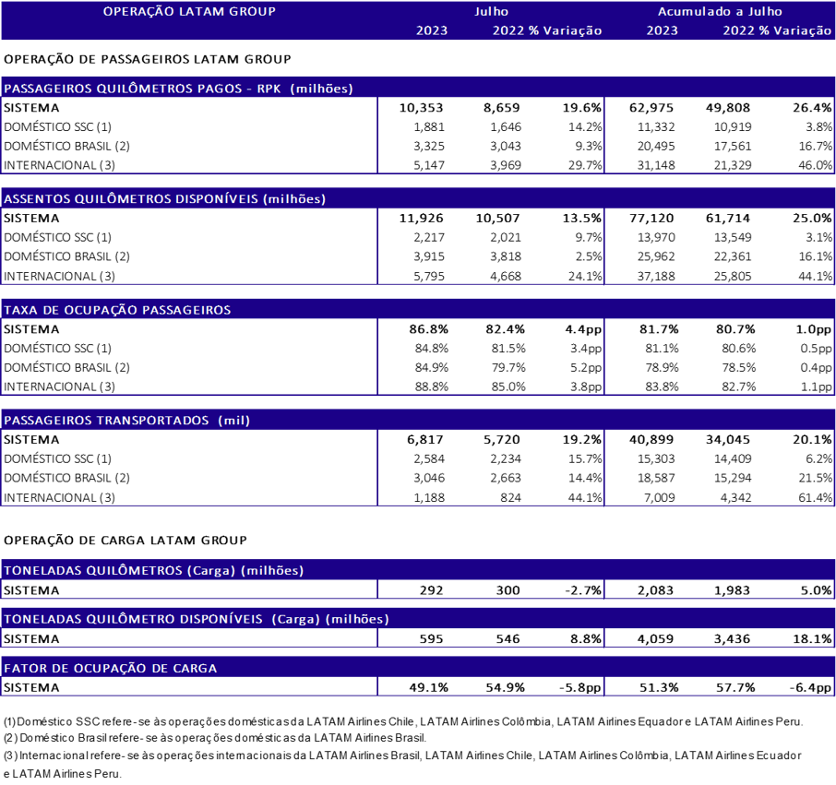Click "2022" under Acumulado a Julho

739,30
